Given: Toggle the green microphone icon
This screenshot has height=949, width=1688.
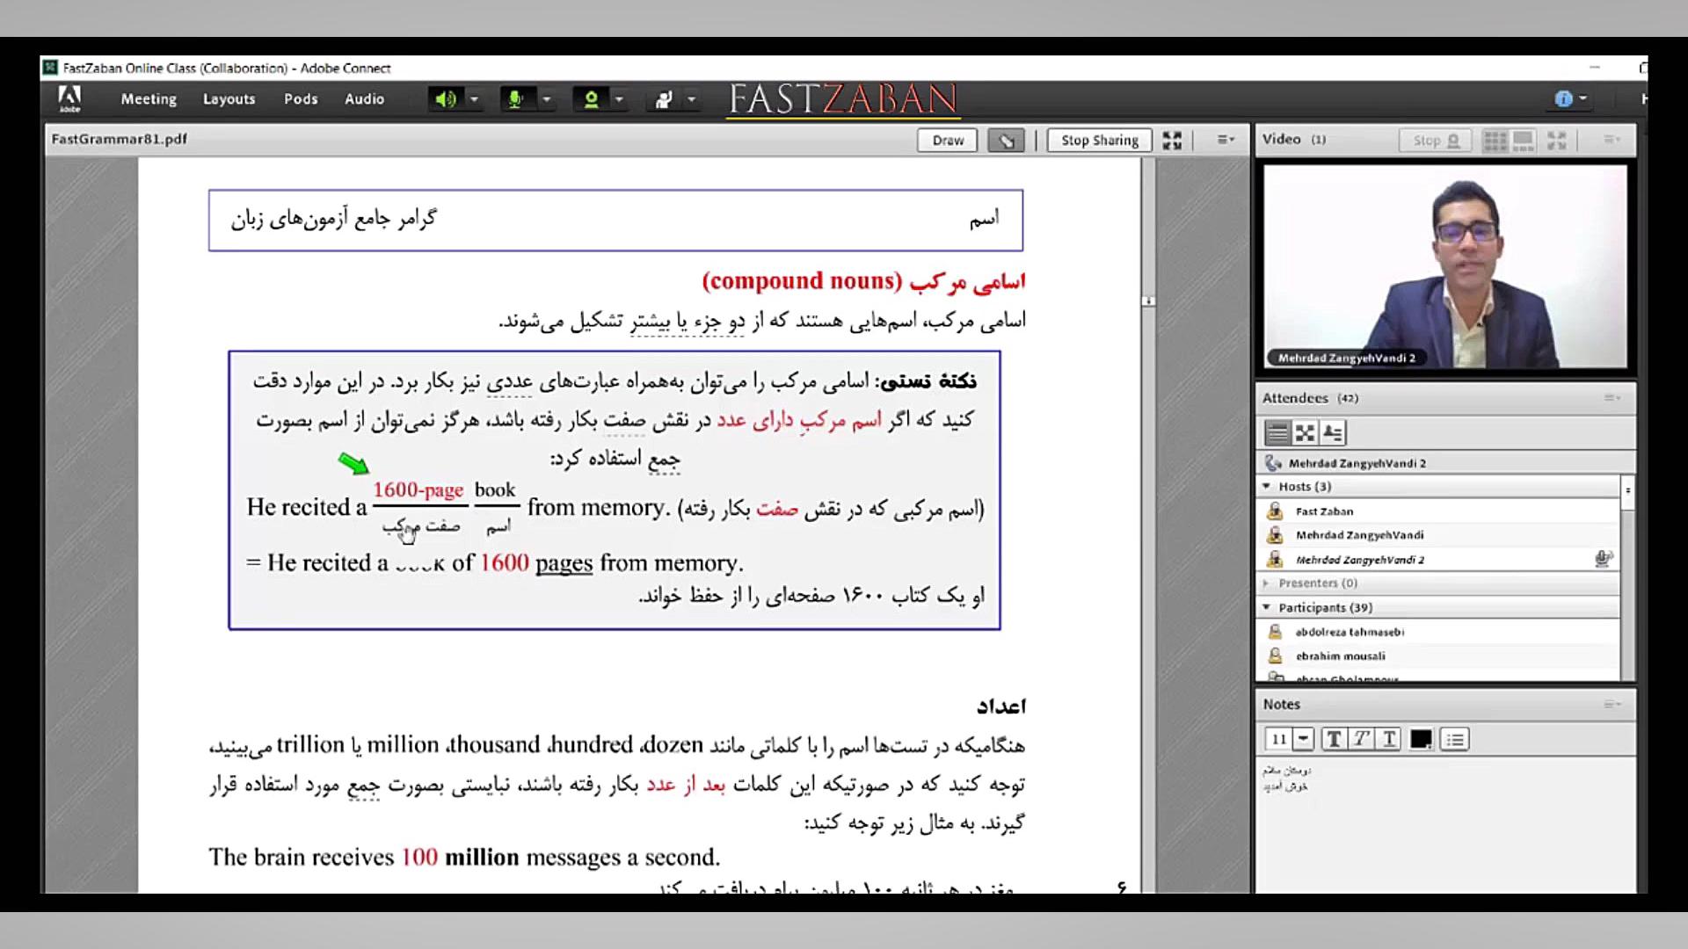Looking at the screenshot, I should tap(516, 99).
